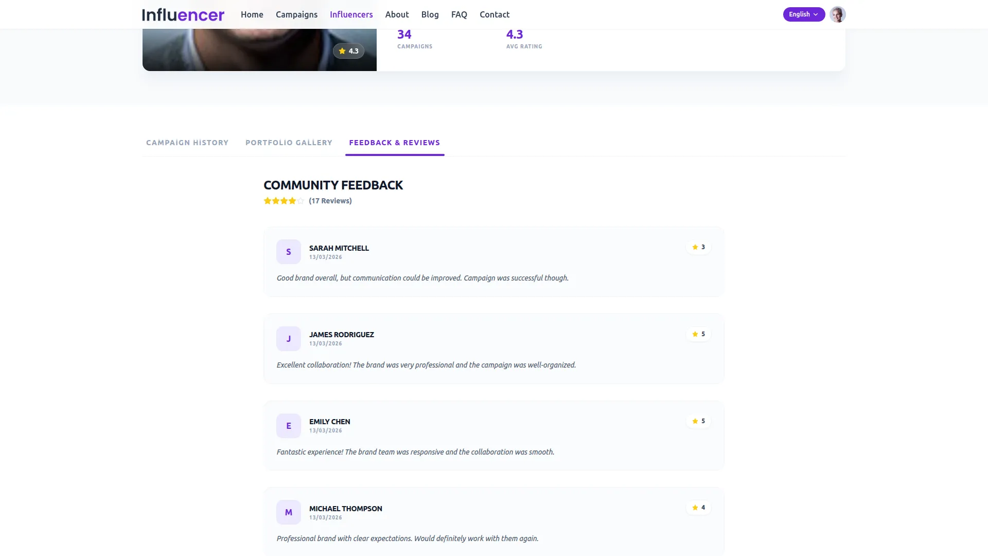Open the English language dropdown
The height and width of the screenshot is (556, 988).
(x=803, y=14)
